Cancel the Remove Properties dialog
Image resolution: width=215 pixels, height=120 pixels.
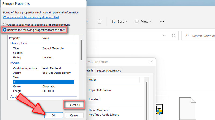pos(74,115)
